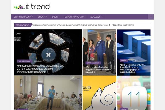The image size is (165, 110).
Task: Open the ՀԱՆՐԱՅԻՆ menu item in navbar
Action: click(96, 17)
